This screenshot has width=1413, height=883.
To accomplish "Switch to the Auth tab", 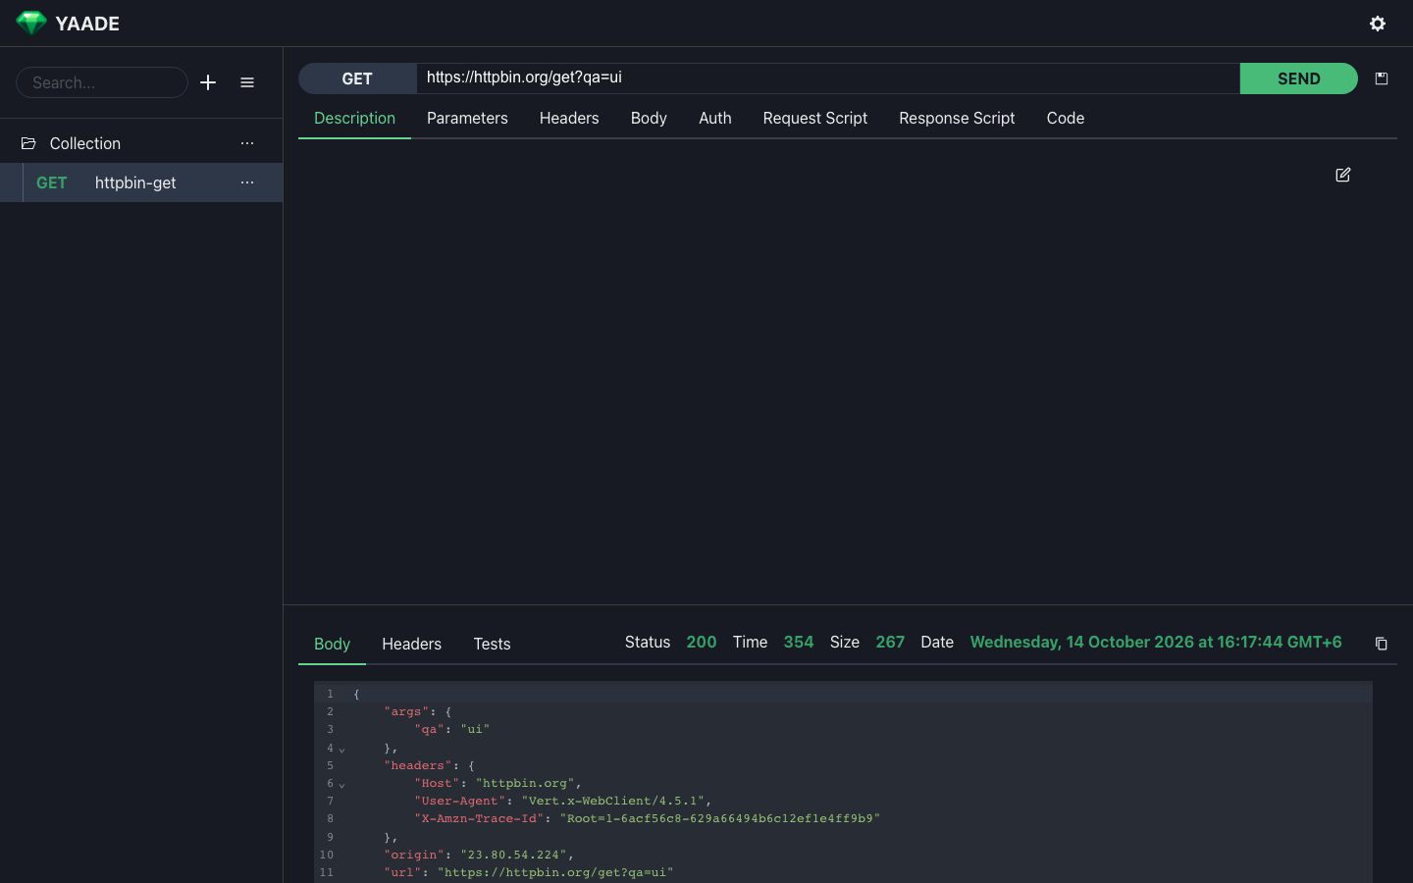I will 715,118.
